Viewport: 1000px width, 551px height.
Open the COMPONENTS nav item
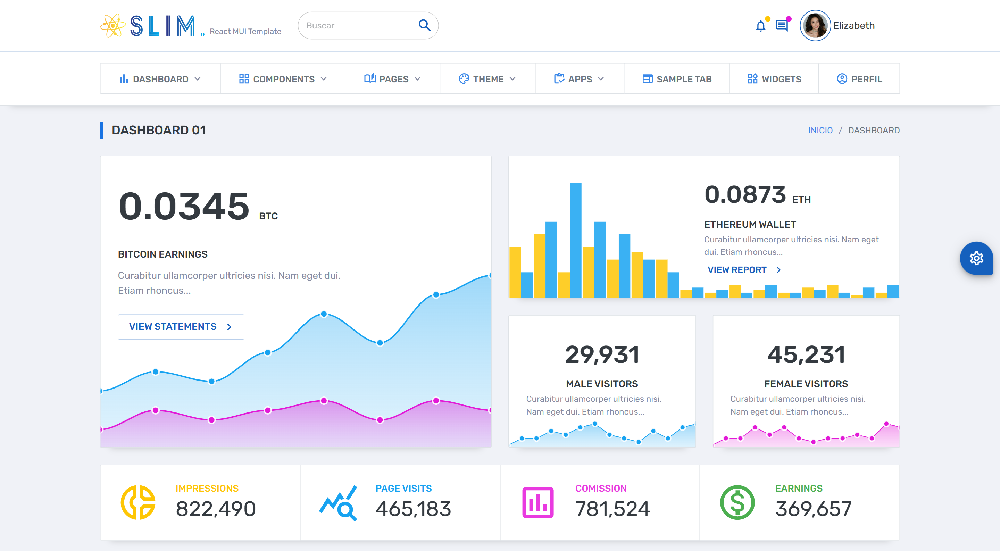coord(284,79)
